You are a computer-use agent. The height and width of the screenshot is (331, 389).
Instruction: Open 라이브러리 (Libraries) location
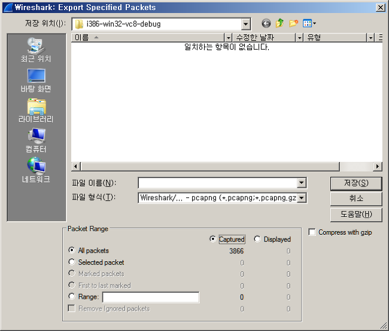click(x=36, y=111)
